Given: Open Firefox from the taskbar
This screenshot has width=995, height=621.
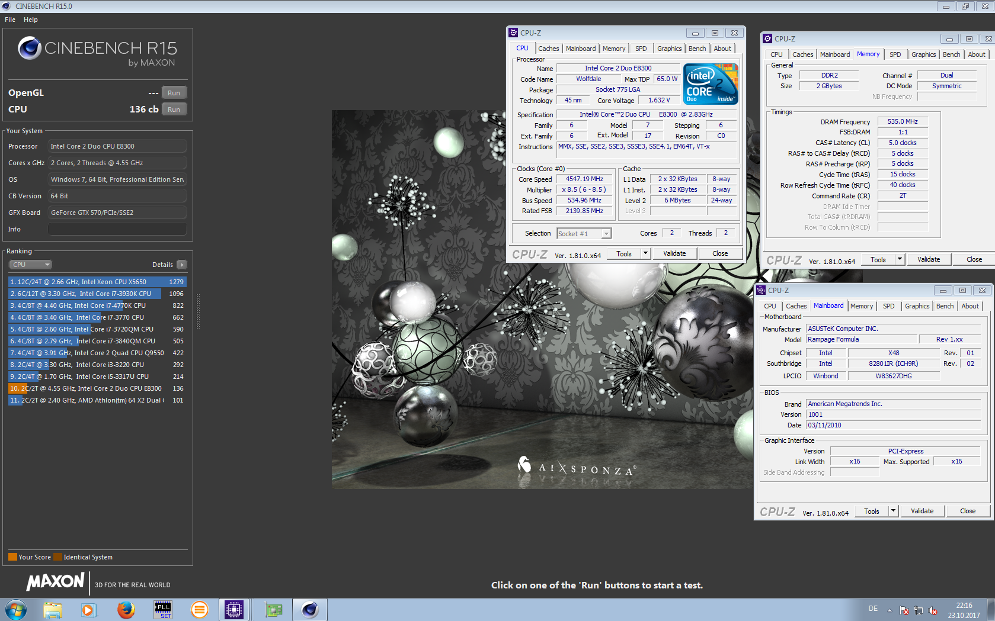Looking at the screenshot, I should coord(126,609).
